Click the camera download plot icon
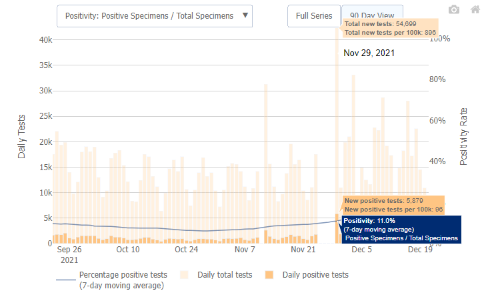The image size is (484, 295). 454,9
